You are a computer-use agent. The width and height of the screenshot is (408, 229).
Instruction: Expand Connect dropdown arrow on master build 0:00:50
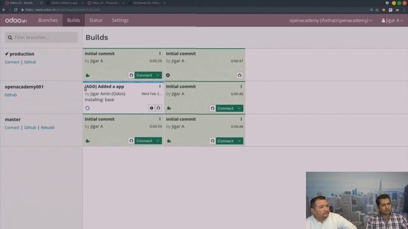[158, 141]
